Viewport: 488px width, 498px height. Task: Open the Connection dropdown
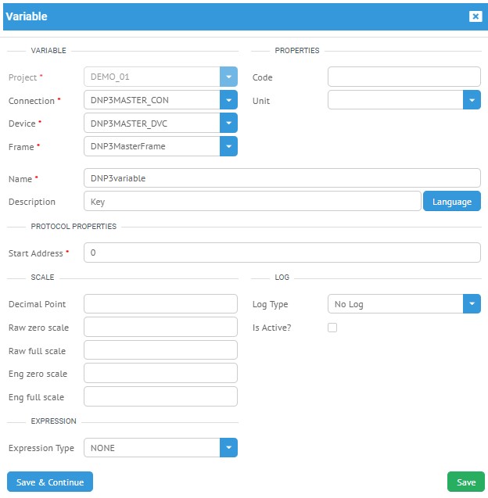pos(228,100)
